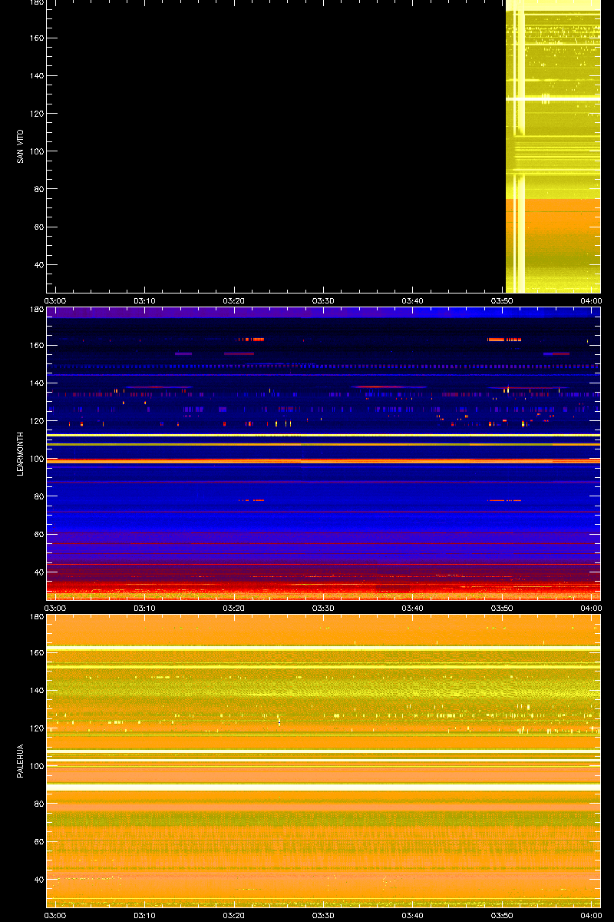Click the 120 frequency tick on San Vito axis
Image resolution: width=614 pixels, height=922 pixels.
pos(35,114)
